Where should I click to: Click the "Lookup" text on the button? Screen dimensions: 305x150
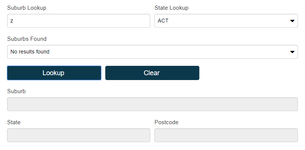(x=54, y=73)
